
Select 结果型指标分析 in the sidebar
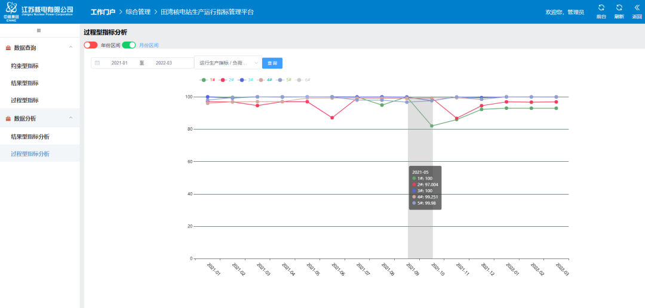click(30, 137)
